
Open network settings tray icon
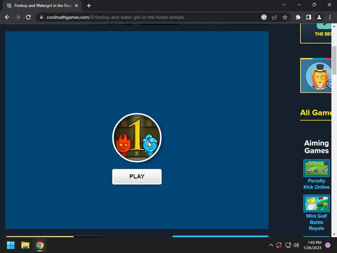coord(288,245)
